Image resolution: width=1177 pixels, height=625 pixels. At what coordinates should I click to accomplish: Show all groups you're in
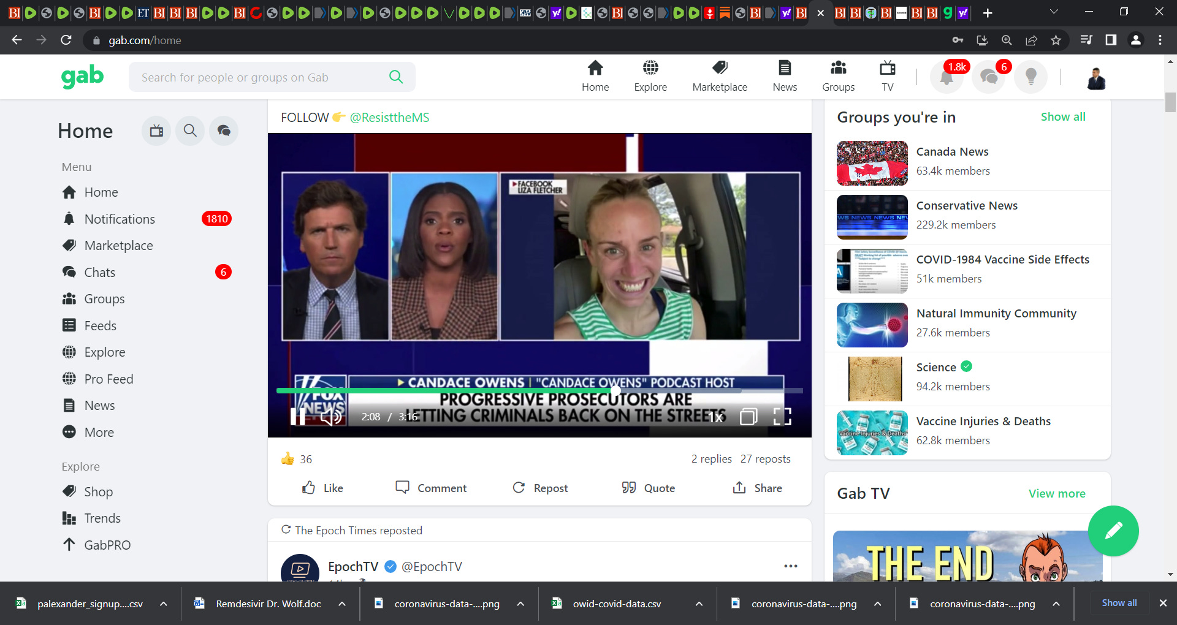point(1063,117)
